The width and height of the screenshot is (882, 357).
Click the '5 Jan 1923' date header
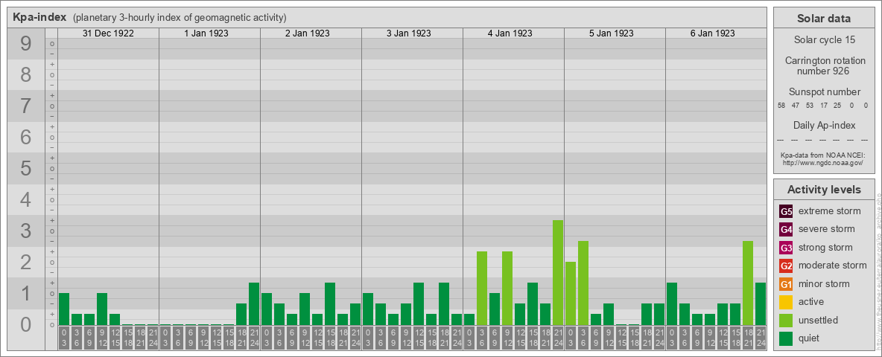[612, 33]
